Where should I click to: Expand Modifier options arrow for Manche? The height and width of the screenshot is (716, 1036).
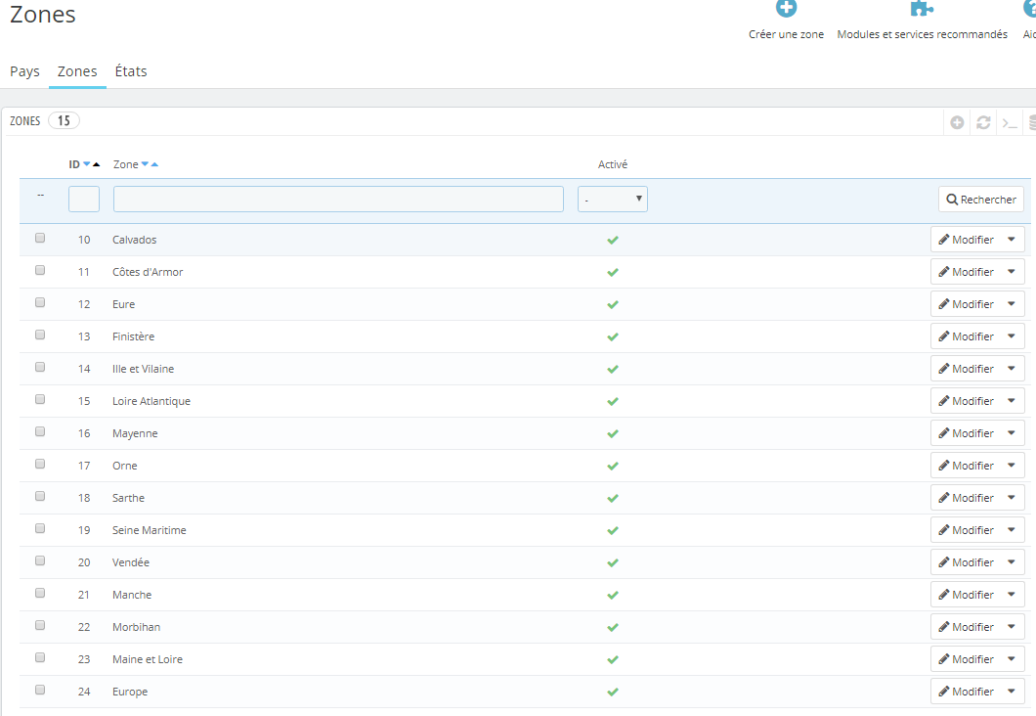click(1012, 595)
